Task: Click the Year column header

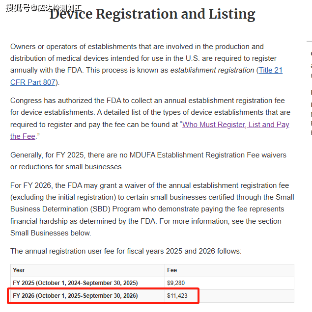Action: 19,270
